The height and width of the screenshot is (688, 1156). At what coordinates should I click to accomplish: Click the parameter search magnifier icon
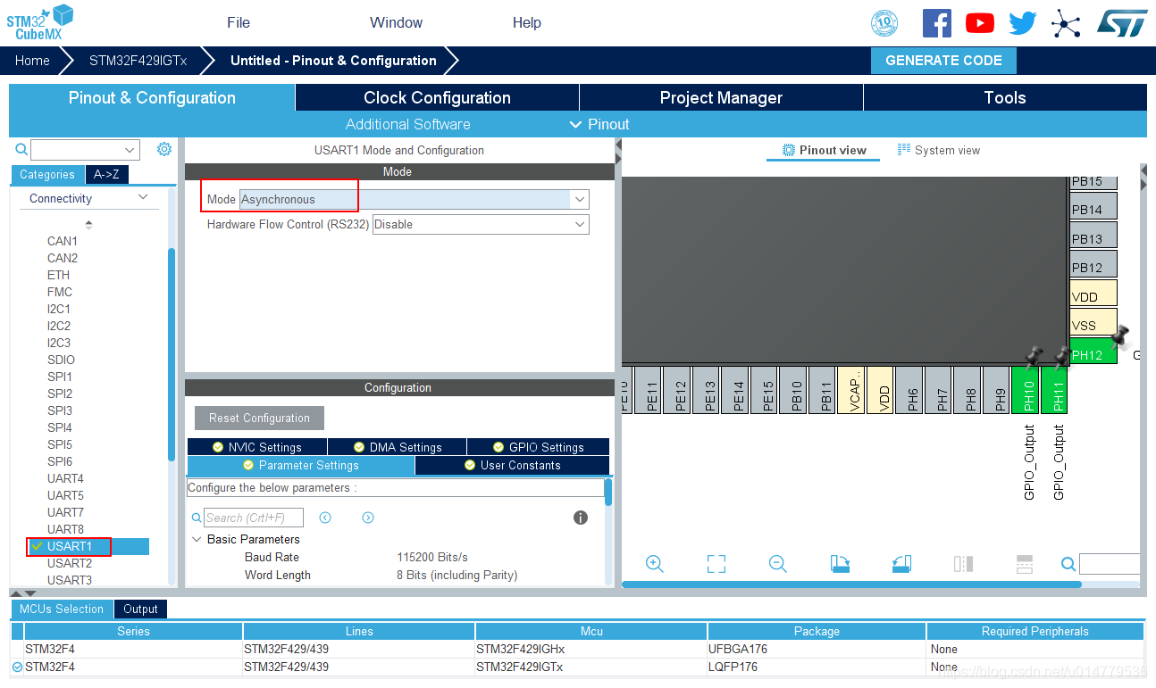(197, 518)
